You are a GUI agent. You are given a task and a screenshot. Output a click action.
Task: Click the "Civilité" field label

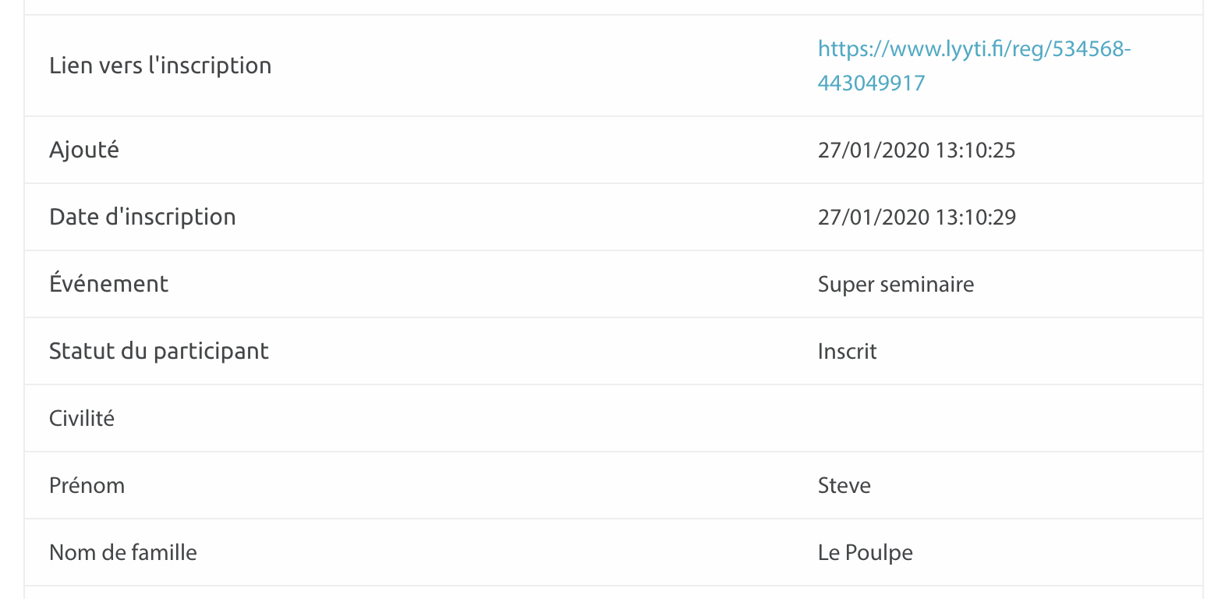(82, 418)
